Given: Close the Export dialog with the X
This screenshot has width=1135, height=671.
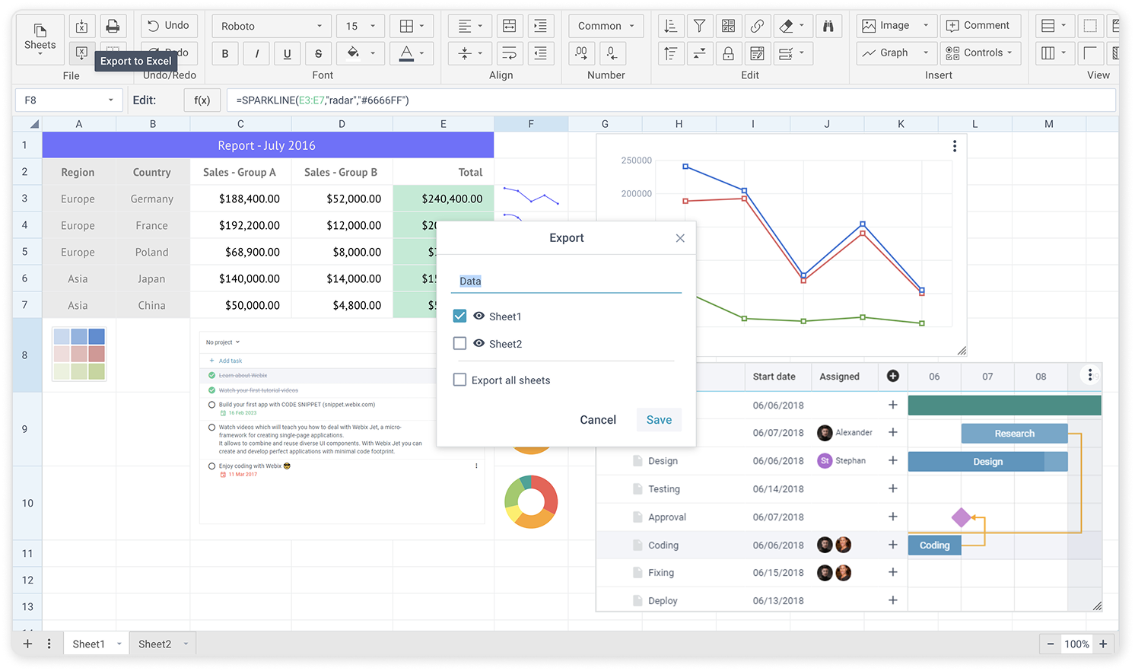Looking at the screenshot, I should coord(680,238).
